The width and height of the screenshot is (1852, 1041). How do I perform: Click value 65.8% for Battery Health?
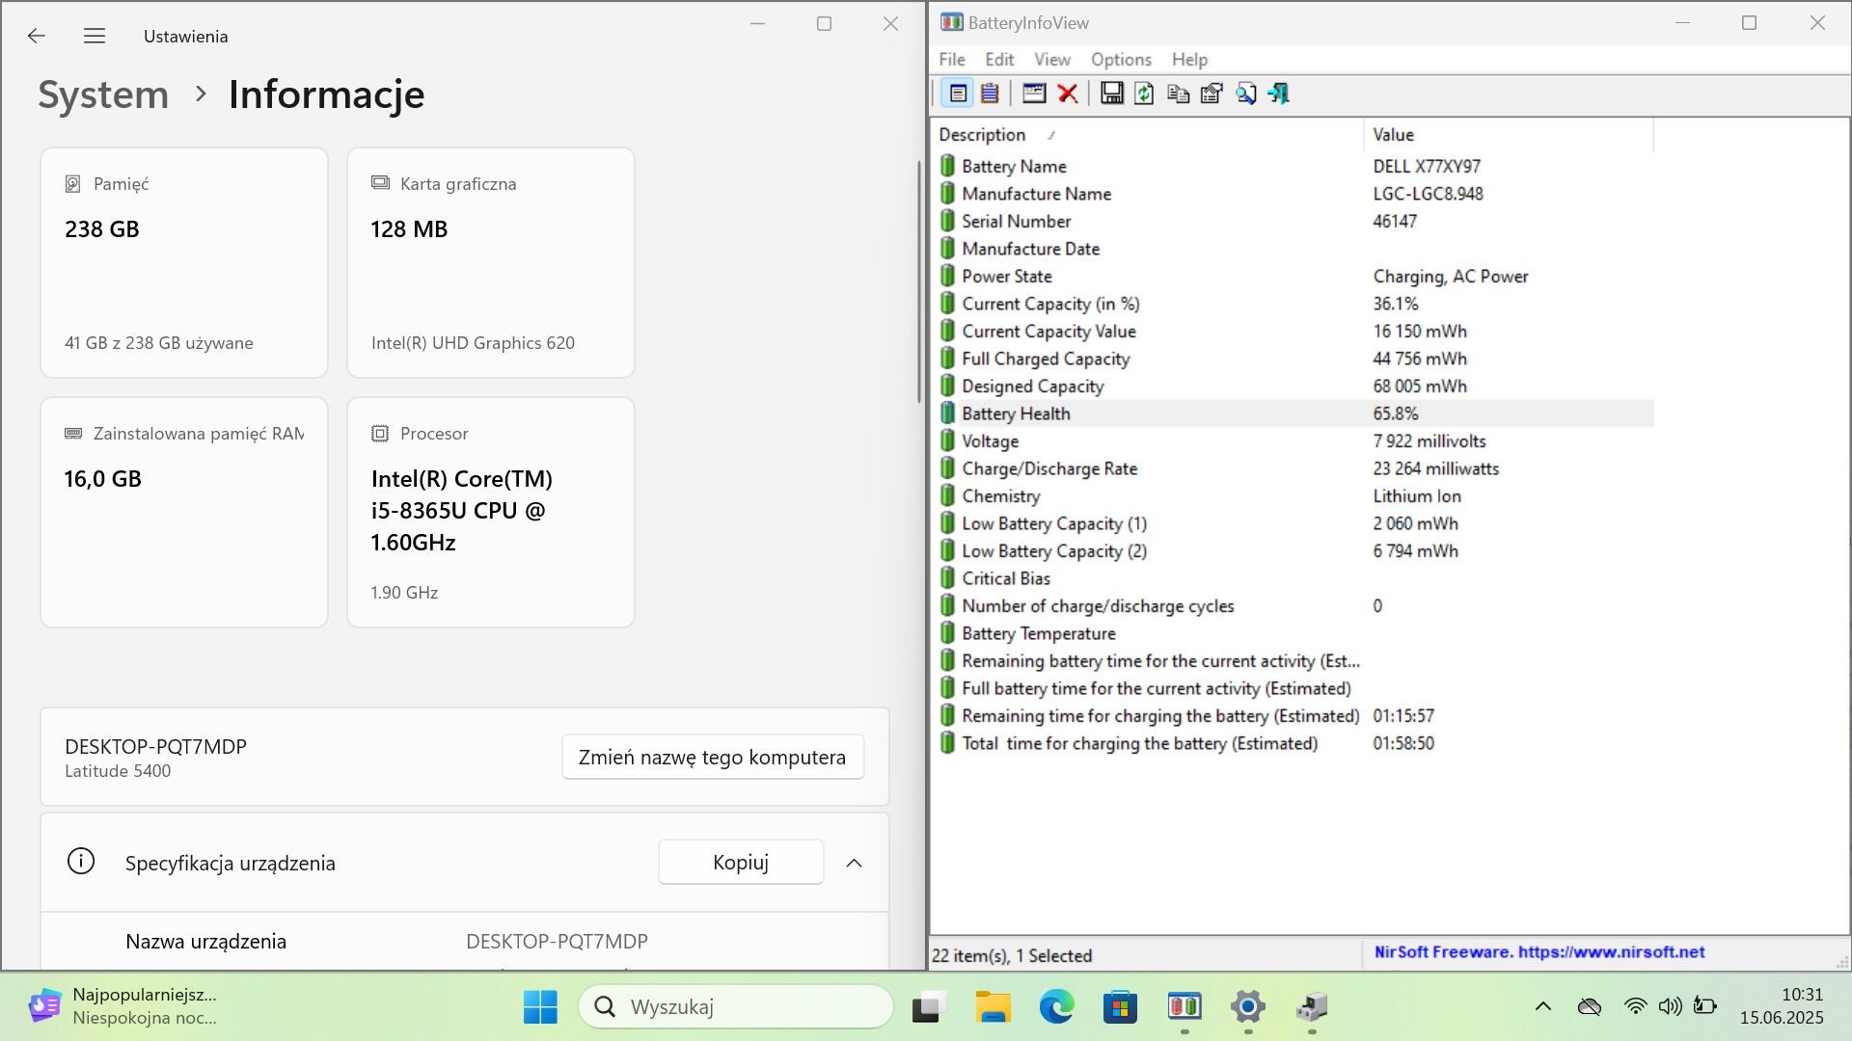[x=1396, y=414]
